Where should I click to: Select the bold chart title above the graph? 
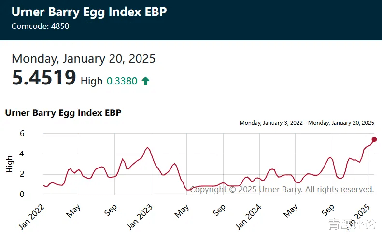(63, 113)
